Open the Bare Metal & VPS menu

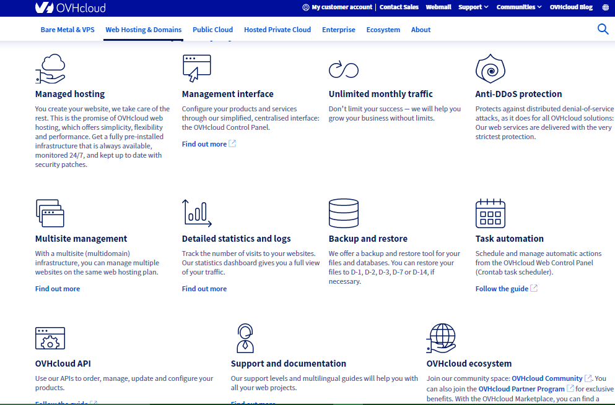(68, 30)
